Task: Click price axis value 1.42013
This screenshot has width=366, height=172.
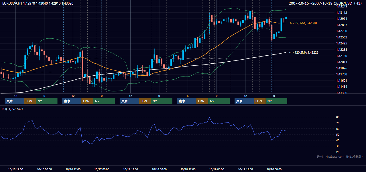Action: pos(342,62)
